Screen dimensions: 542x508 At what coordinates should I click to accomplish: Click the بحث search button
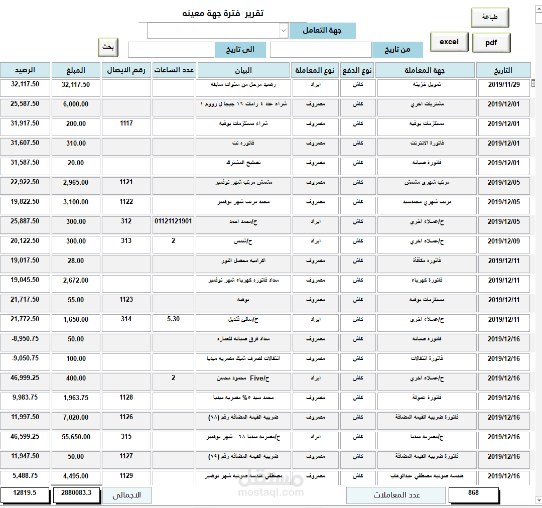108,47
